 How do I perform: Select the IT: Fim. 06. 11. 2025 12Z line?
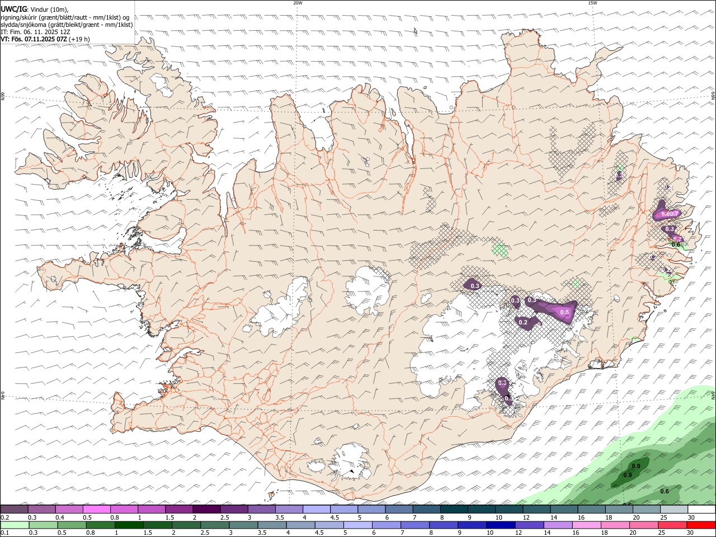tap(36, 32)
